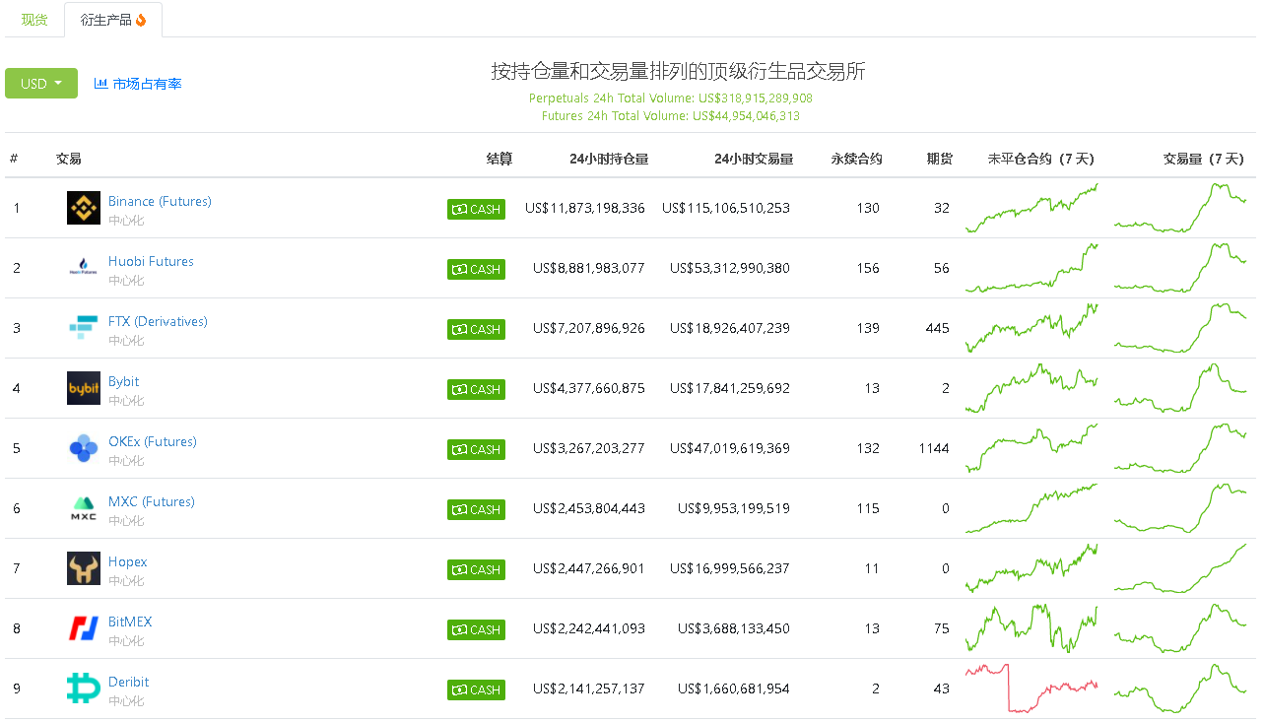Sort by the # rank column header
This screenshot has width=1264, height=721.
point(14,158)
